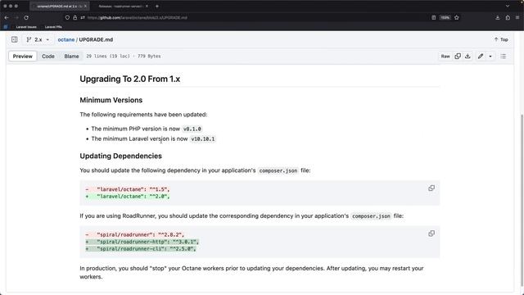
Task: Click the Updating Dependencies heading
Action: pos(120,156)
